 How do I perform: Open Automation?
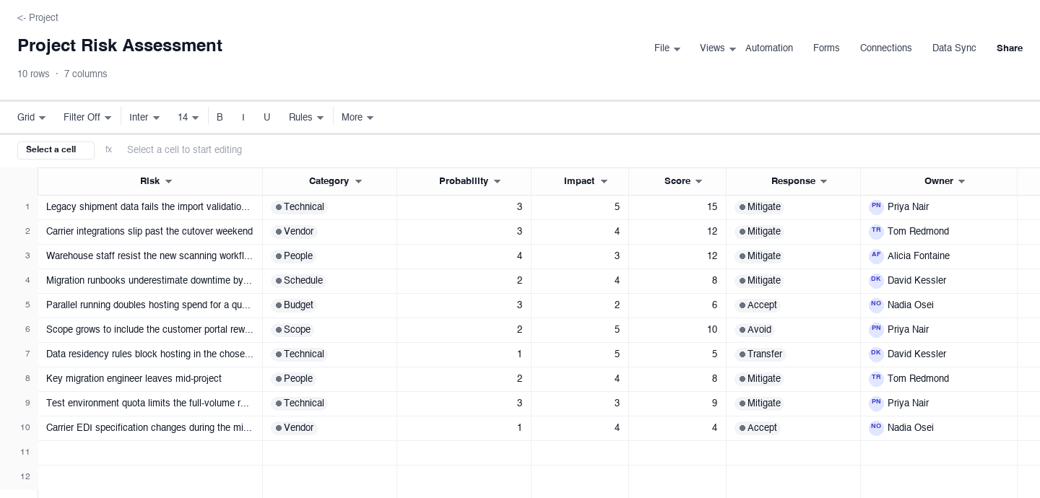[769, 48]
